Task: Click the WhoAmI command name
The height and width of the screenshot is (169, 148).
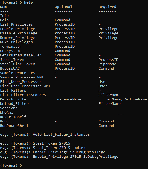Action: (x=7, y=113)
